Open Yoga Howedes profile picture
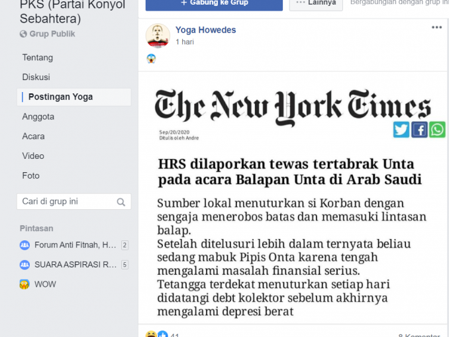 click(158, 36)
